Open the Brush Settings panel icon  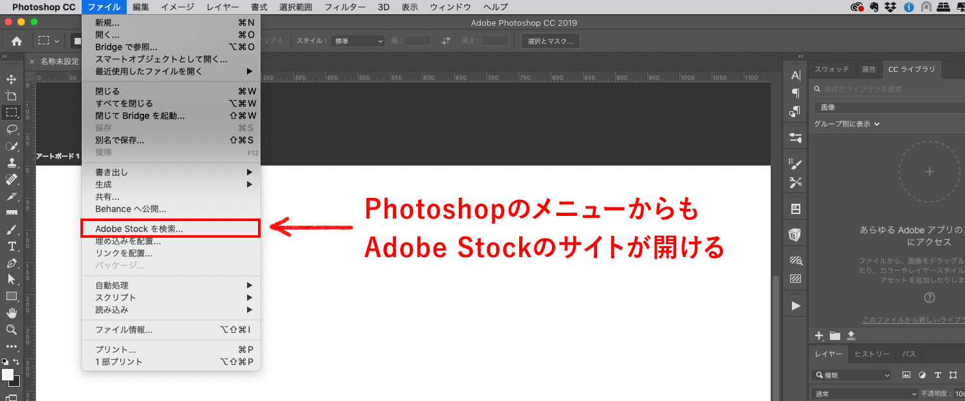796,164
